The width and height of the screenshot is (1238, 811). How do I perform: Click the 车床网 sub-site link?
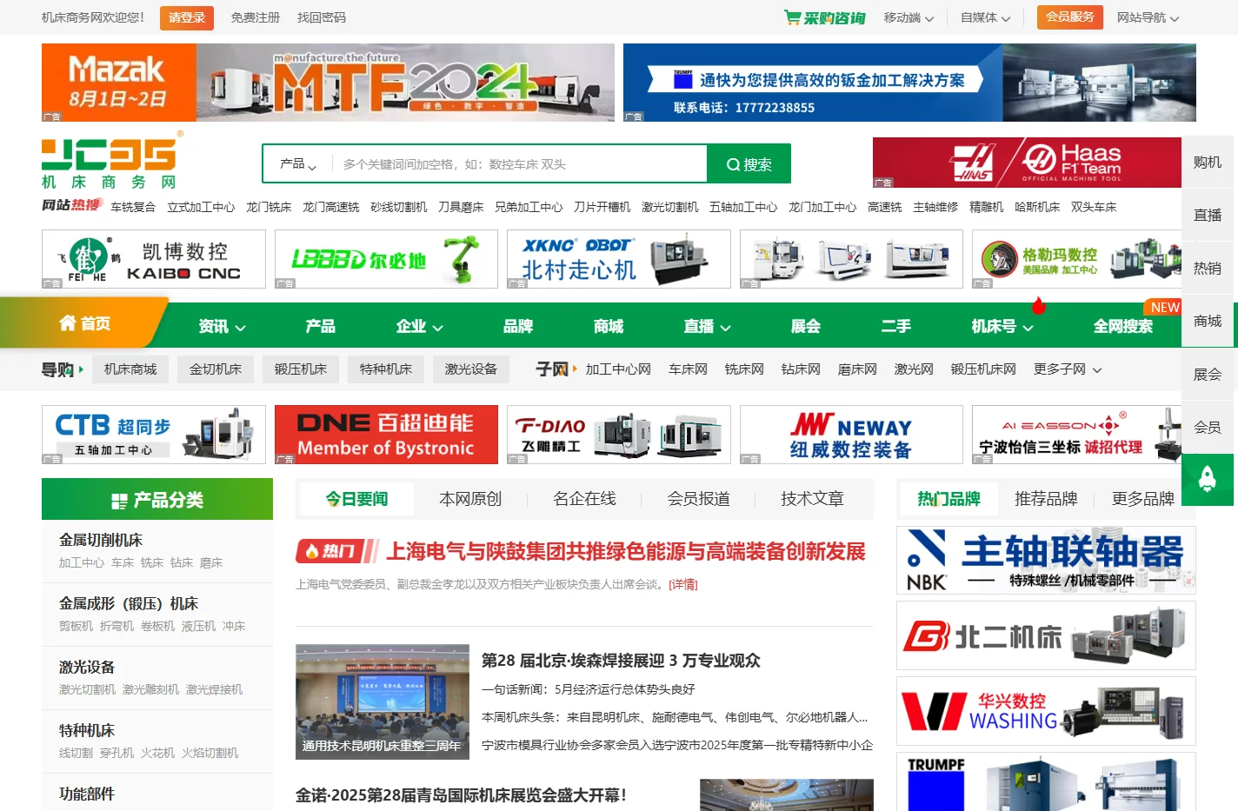(x=688, y=369)
